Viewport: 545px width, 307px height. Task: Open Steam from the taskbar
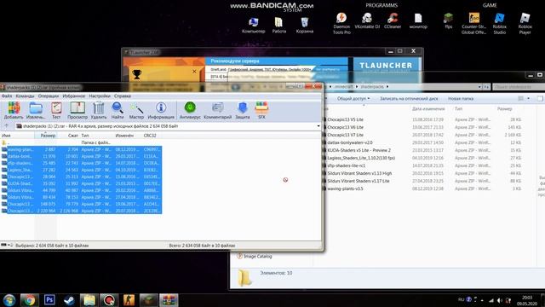[x=69, y=300]
